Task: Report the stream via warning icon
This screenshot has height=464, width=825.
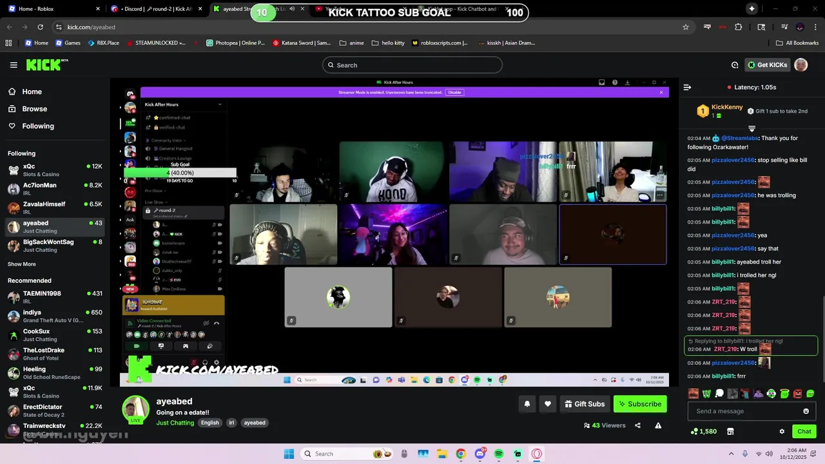Action: click(x=658, y=425)
